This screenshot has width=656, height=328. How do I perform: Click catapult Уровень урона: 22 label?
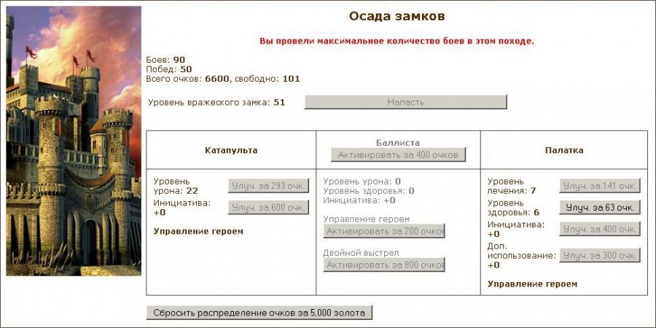pyautogui.click(x=176, y=186)
